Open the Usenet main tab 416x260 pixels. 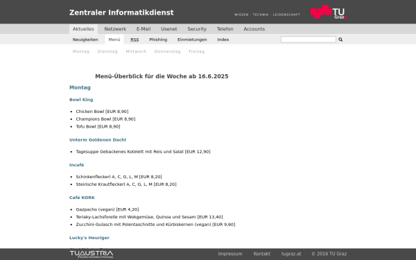(168, 29)
